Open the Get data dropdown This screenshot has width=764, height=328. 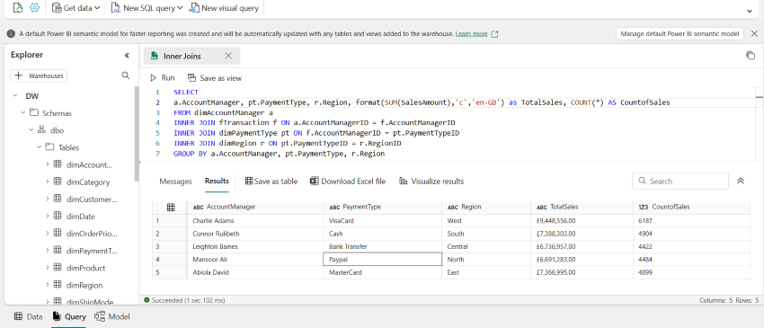click(76, 8)
